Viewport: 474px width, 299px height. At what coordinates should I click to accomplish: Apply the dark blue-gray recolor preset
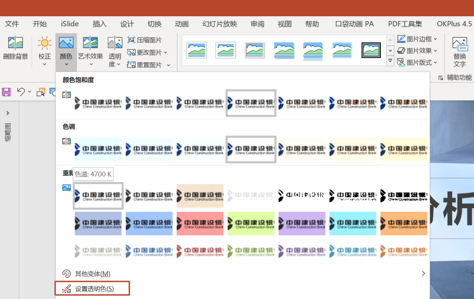click(98, 224)
